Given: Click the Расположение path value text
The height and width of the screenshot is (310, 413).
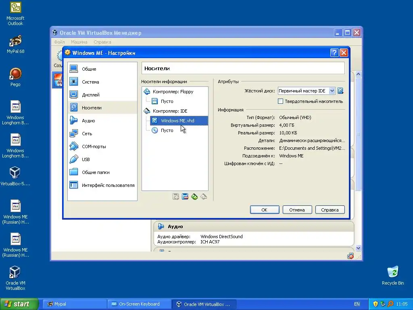Looking at the screenshot, I should [312, 148].
